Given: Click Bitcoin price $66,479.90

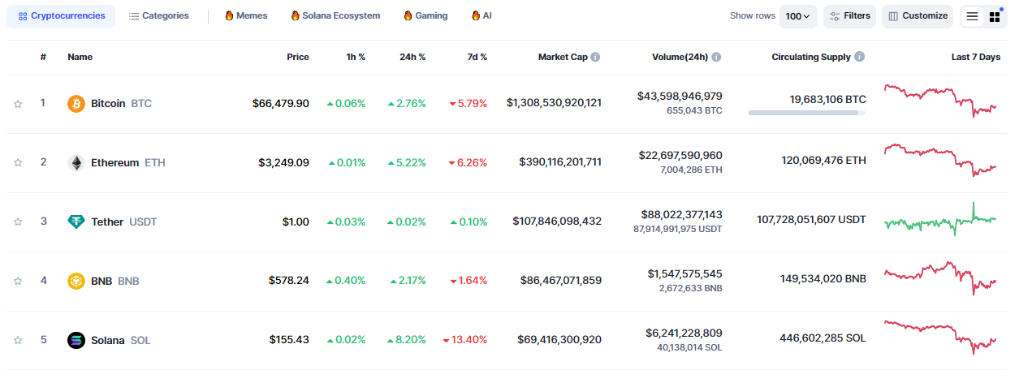Looking at the screenshot, I should tap(281, 104).
